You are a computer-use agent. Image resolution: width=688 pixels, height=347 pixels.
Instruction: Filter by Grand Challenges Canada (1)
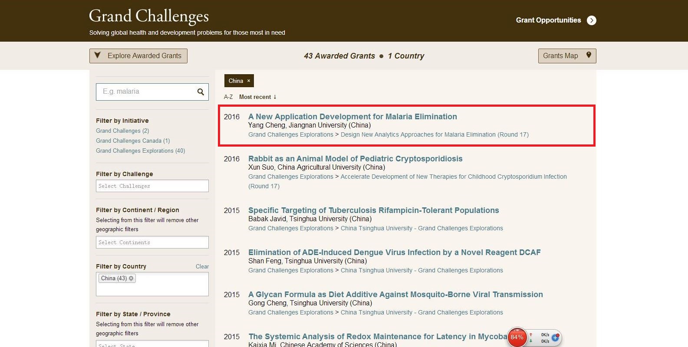133,141
